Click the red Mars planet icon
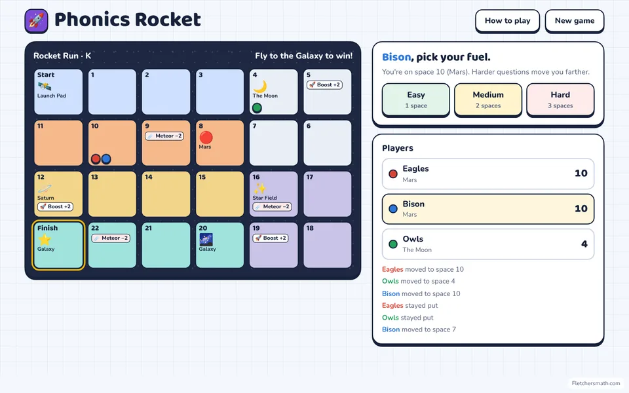Screen dimensions: 629x393 206,137
